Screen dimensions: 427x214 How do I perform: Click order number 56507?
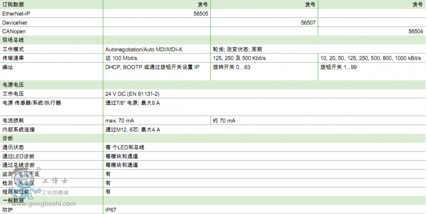308,23
